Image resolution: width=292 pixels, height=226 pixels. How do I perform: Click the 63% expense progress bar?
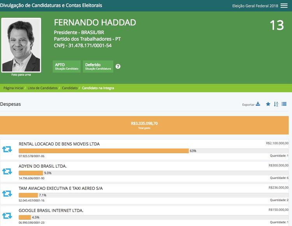pos(104,151)
